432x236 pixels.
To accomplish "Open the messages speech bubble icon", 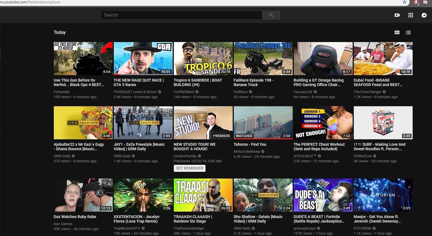I will (x=424, y=15).
